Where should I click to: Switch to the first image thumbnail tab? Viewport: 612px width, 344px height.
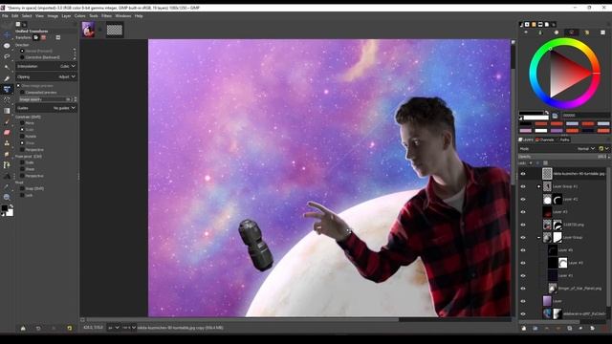89,30
